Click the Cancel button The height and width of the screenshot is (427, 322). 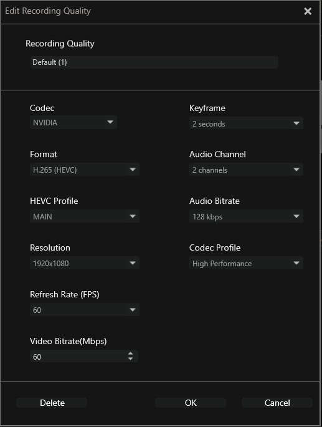[277, 403]
